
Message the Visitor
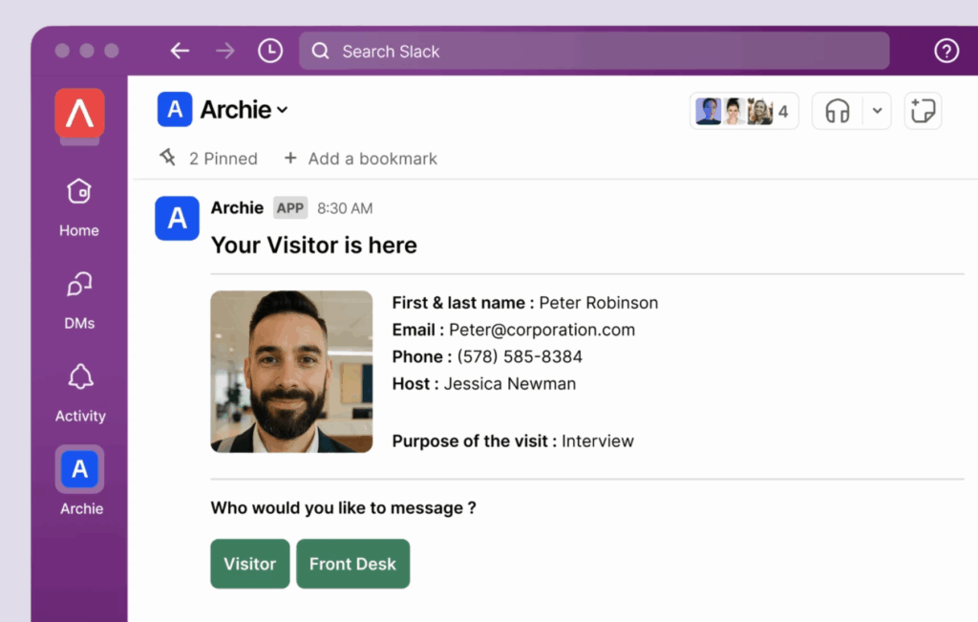tap(249, 564)
